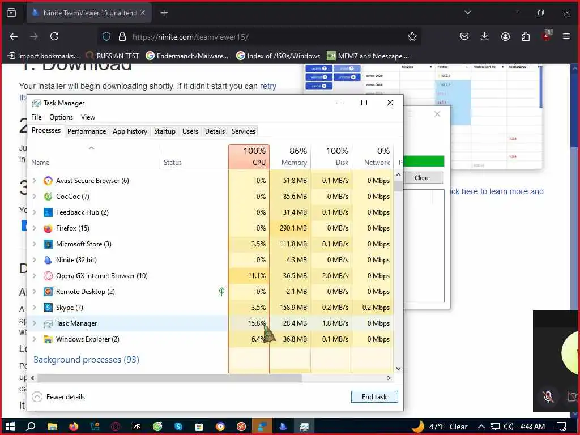Screen dimensions: 580x435
Task: Reload the page in Firefox
Action: coord(54,36)
